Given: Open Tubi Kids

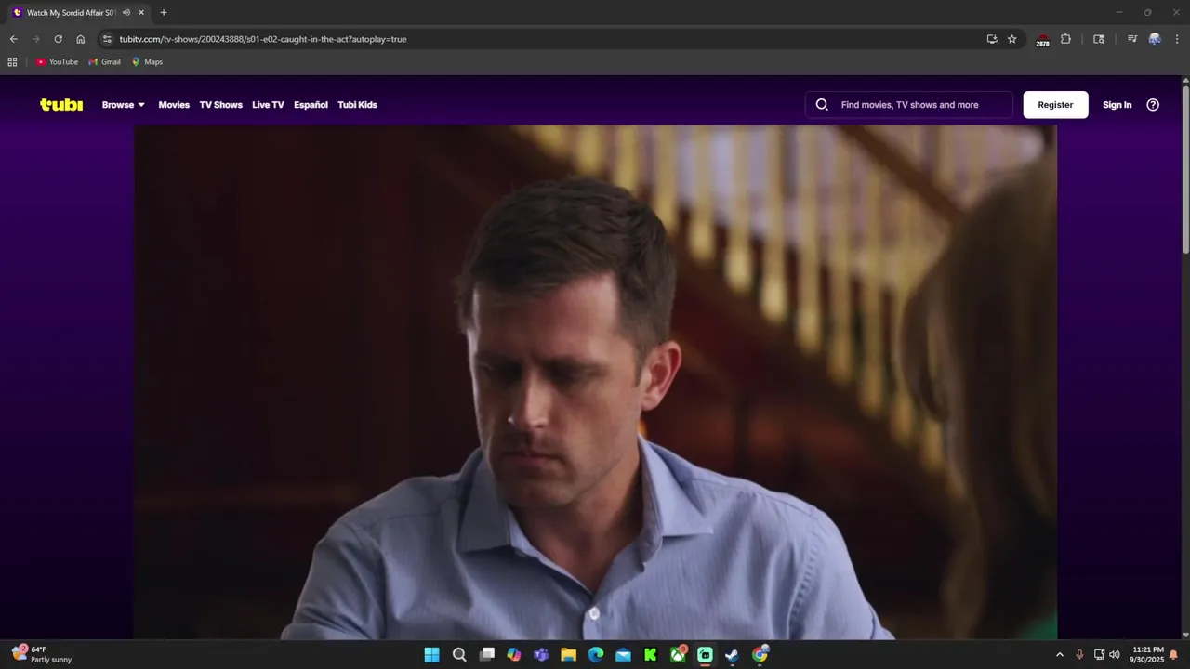Looking at the screenshot, I should [357, 105].
